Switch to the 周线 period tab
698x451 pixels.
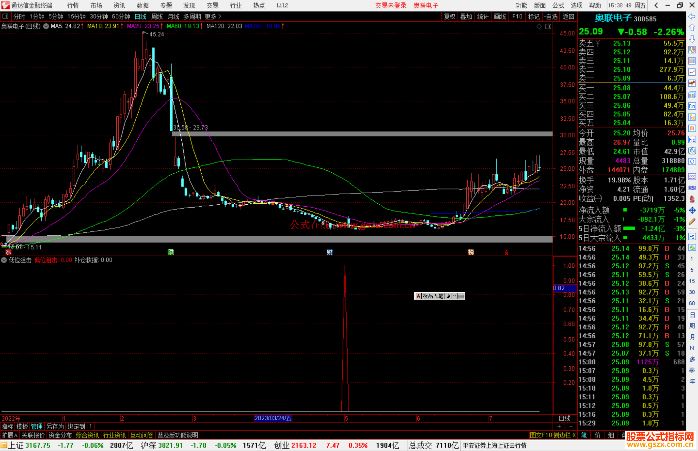[x=157, y=16]
